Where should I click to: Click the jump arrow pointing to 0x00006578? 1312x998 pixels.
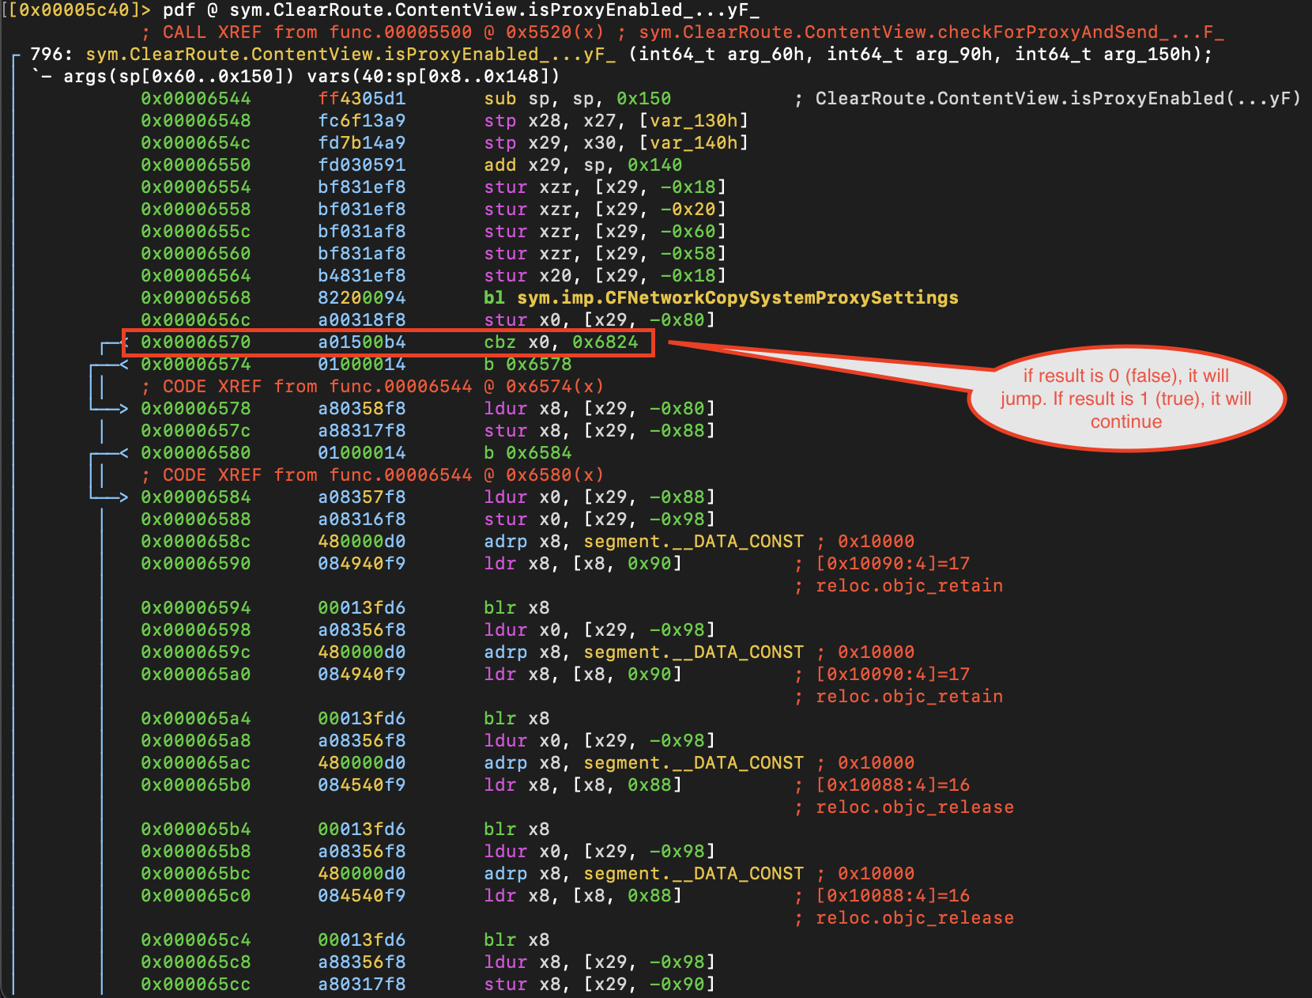pyautogui.click(x=121, y=409)
